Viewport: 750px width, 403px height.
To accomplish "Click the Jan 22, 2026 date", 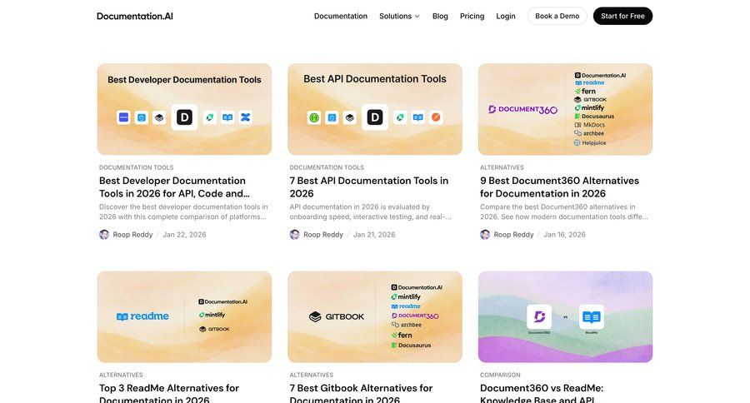I will tap(184, 234).
